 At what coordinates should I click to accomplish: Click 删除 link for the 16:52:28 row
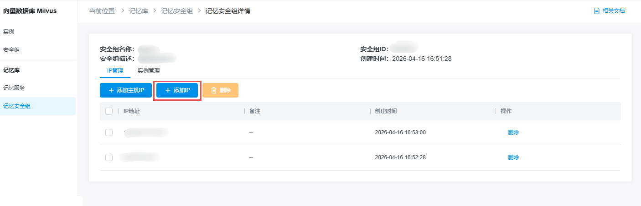click(x=513, y=157)
